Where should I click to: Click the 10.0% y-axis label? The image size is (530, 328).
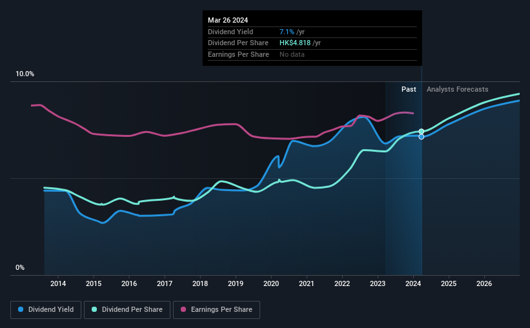(25, 74)
